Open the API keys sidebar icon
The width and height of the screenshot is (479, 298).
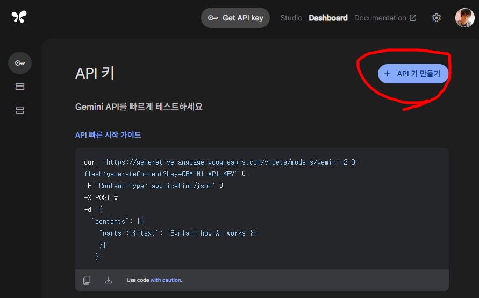pyautogui.click(x=20, y=63)
